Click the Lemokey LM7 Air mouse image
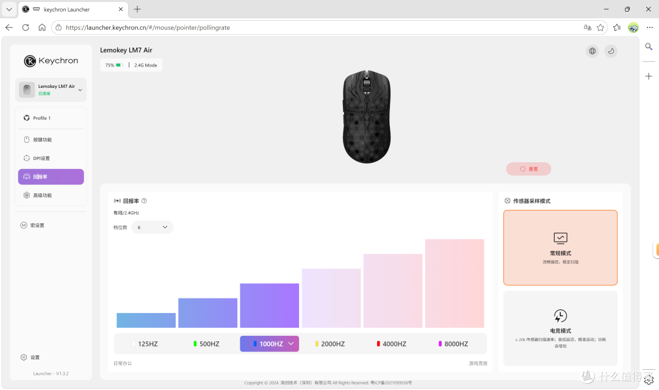This screenshot has height=390, width=659. (x=367, y=117)
